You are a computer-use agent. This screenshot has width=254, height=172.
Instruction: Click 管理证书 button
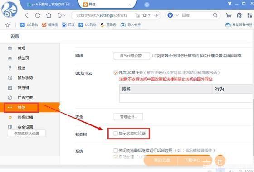128,117
